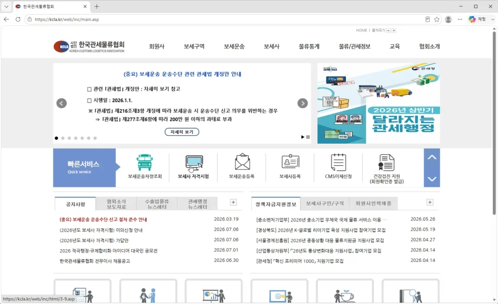Switch to the 협회소식 보도자료 tab
This screenshot has width=498, height=304.
click(x=116, y=204)
